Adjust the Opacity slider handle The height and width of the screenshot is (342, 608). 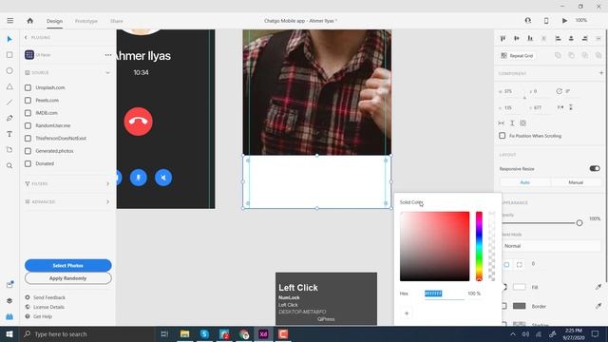coord(579,223)
